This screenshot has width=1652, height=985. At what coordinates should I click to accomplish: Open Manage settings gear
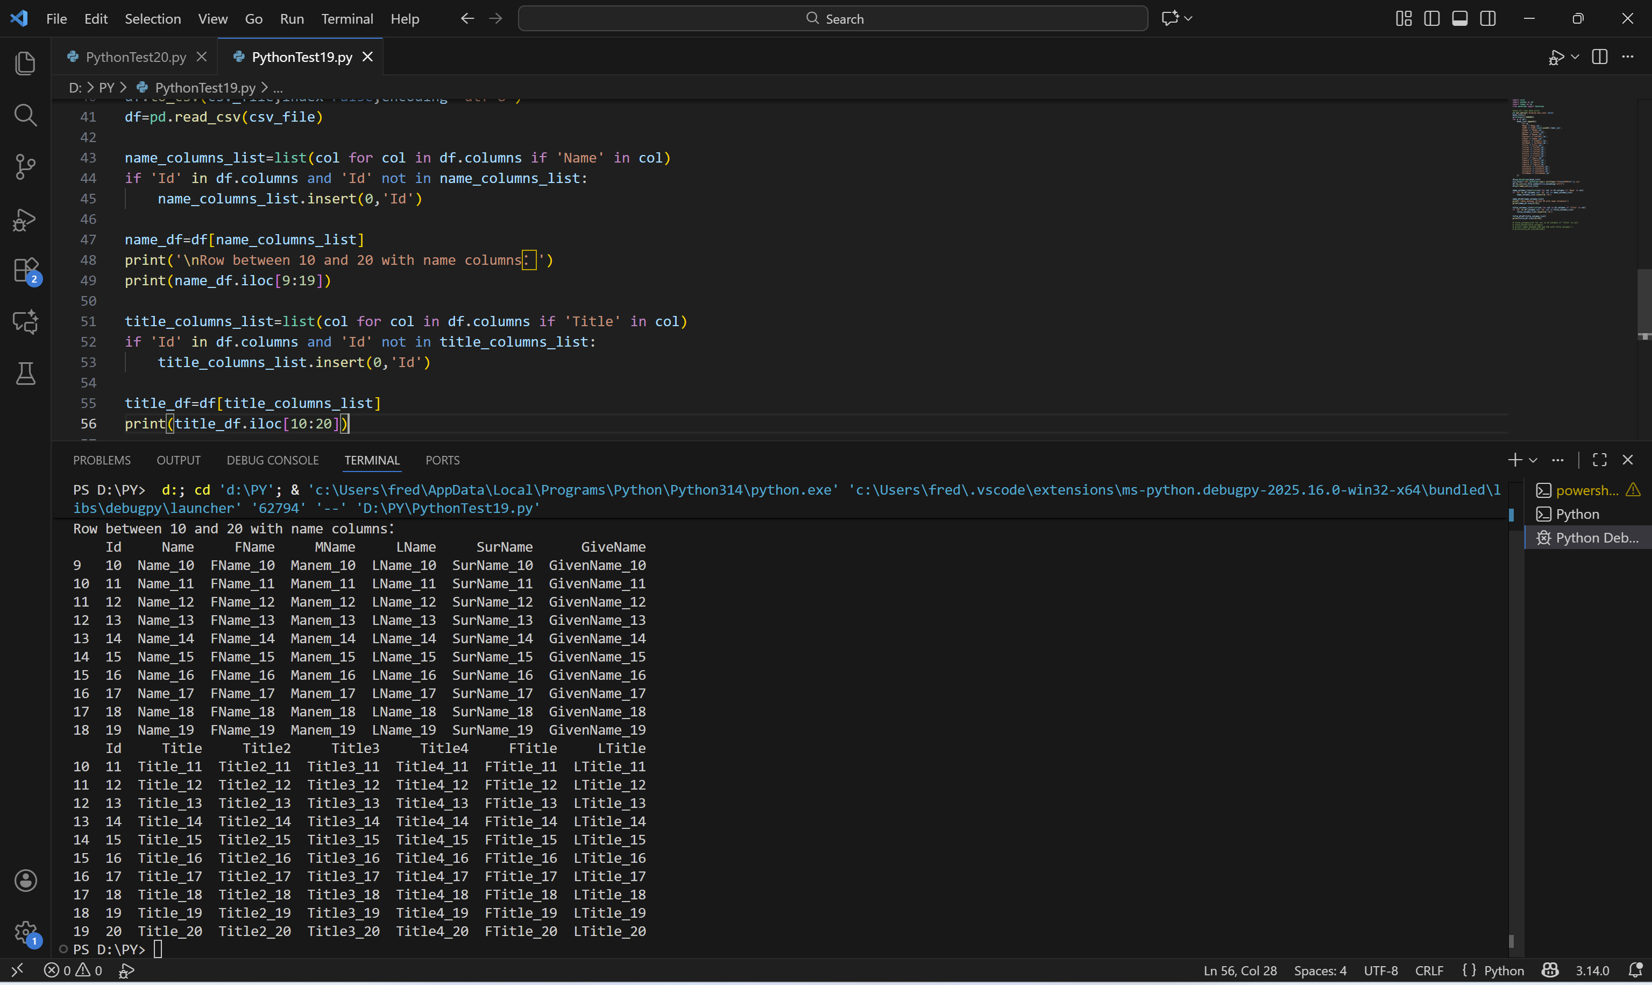point(25,932)
